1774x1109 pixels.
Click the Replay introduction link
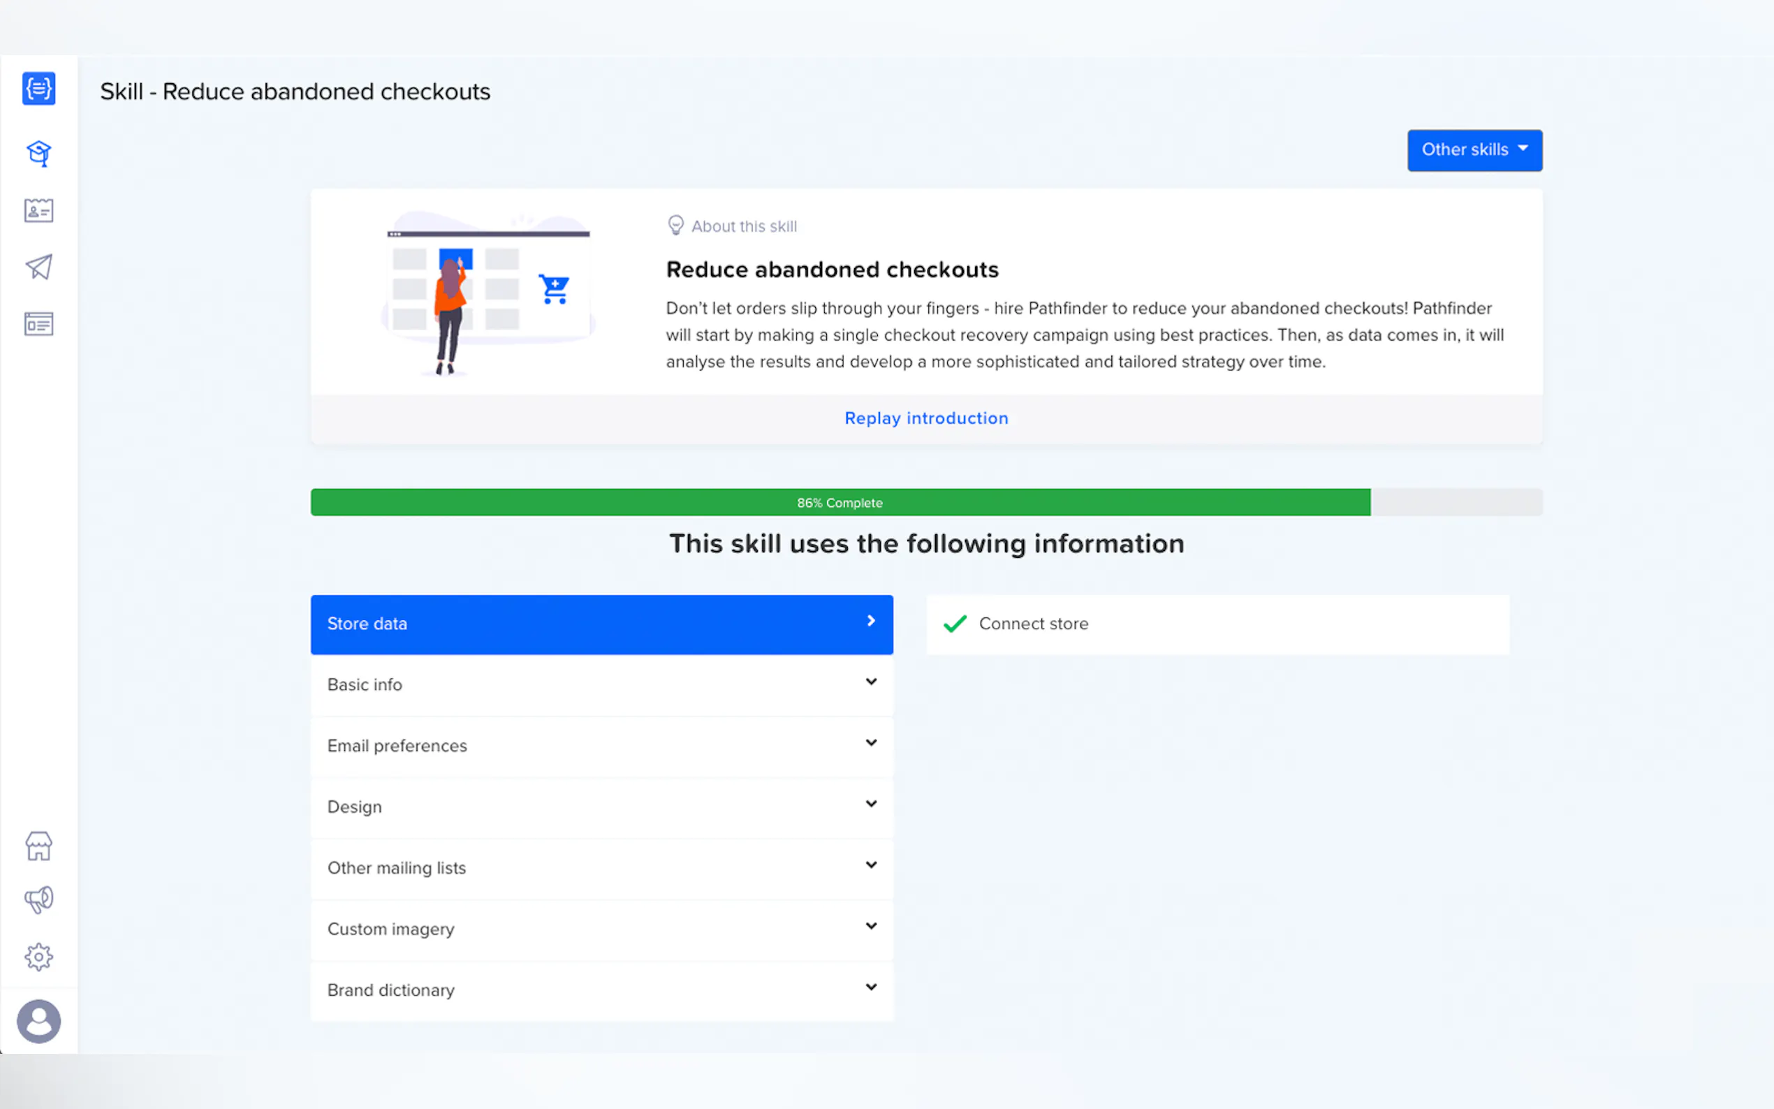[925, 418]
